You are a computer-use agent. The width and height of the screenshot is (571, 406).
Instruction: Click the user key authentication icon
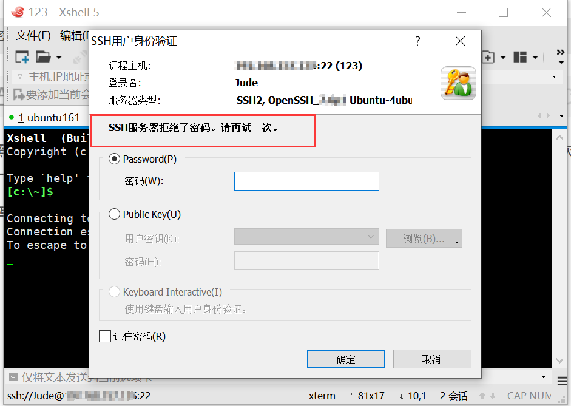[458, 83]
